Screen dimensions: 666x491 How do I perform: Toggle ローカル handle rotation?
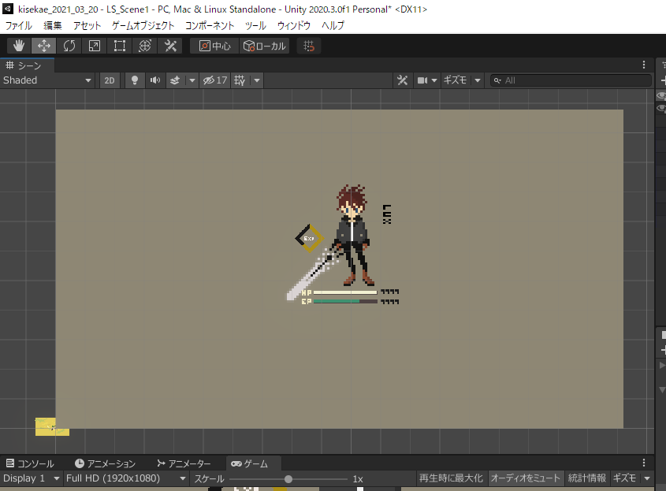[x=264, y=46]
